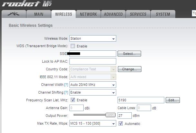The height and width of the screenshot is (133, 196).
Task: Open the Ubiquiti logo tab
Action: [14, 14]
